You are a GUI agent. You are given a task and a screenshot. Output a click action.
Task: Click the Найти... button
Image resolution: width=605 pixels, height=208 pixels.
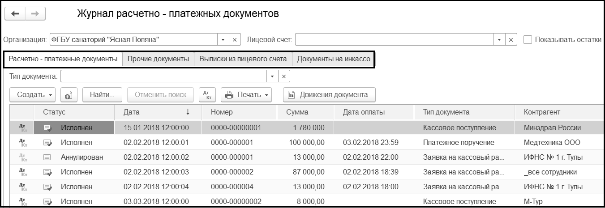coord(103,95)
